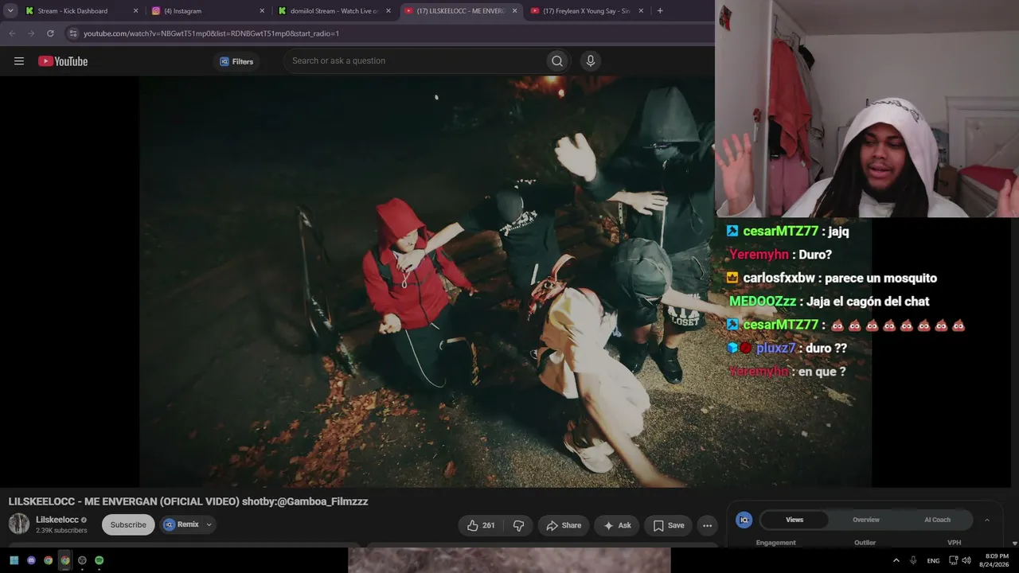Go to YouTube home via logo
The image size is (1019, 573).
63,61
